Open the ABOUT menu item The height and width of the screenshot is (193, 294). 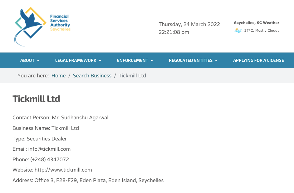click(x=27, y=61)
